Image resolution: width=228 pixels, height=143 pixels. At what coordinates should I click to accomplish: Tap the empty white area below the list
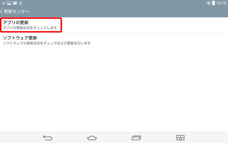point(114,90)
